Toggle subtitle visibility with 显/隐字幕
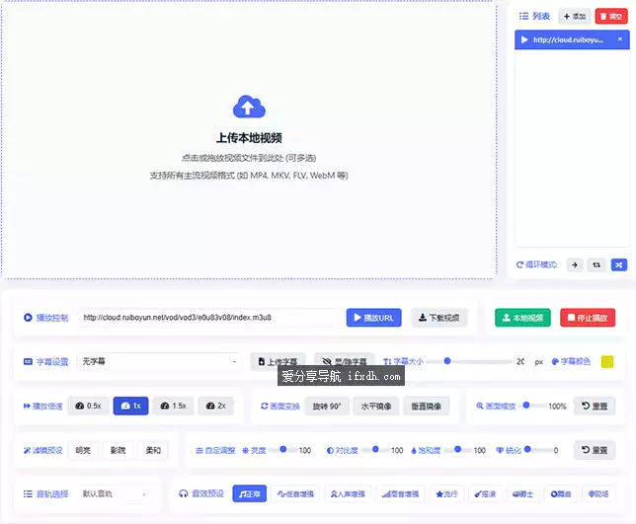Image resolution: width=636 pixels, height=524 pixels. [344, 361]
